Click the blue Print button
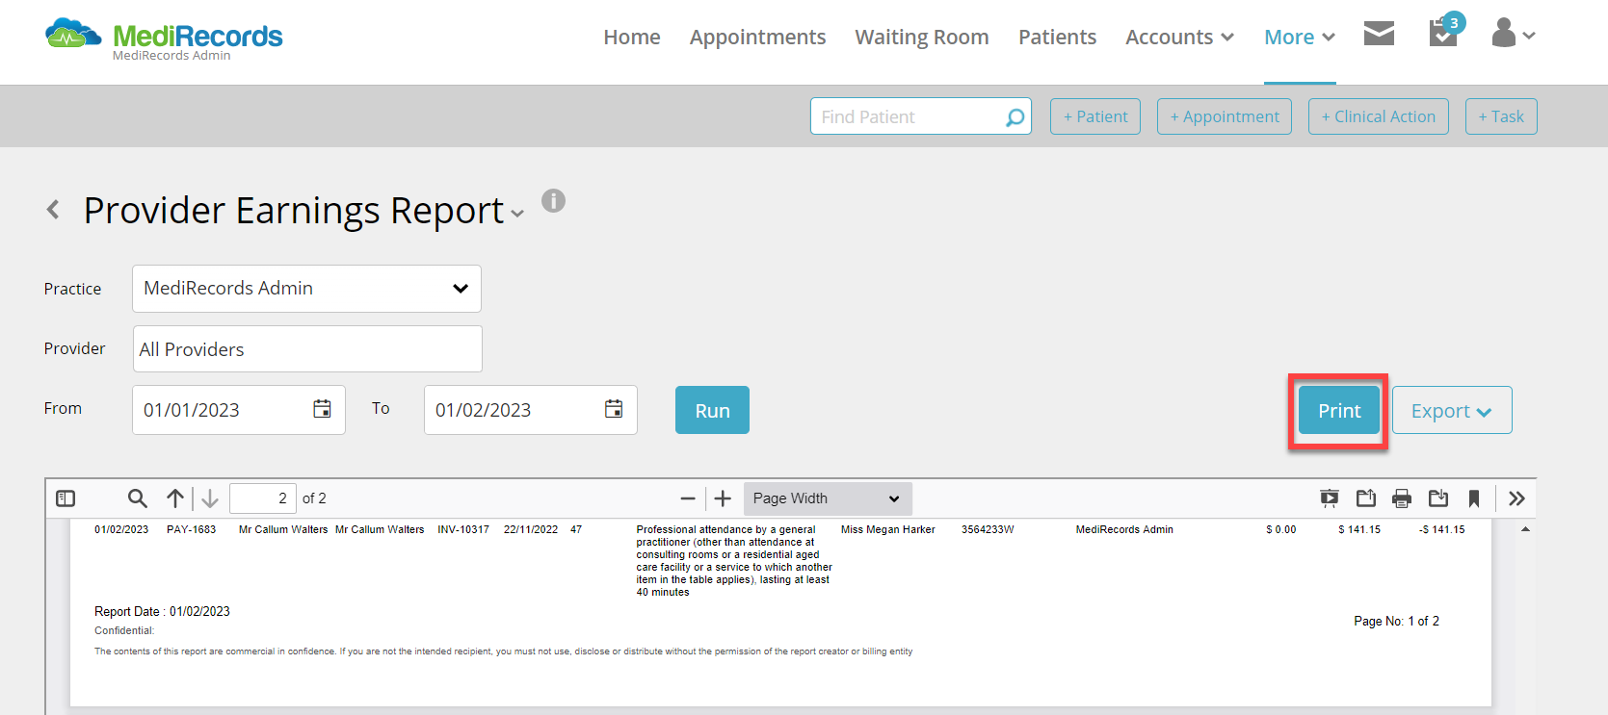Viewport: 1608px width, 715px height. pyautogui.click(x=1339, y=410)
